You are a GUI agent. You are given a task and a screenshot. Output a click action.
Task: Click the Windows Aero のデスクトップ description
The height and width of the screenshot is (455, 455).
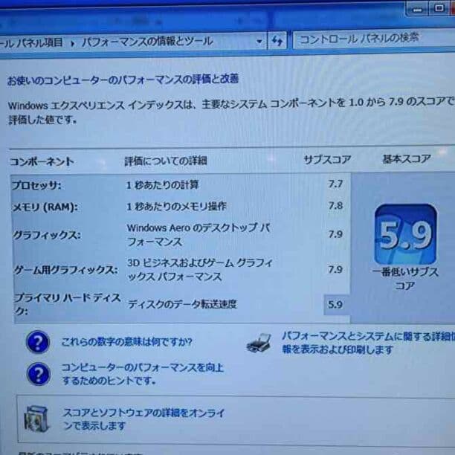tap(199, 235)
